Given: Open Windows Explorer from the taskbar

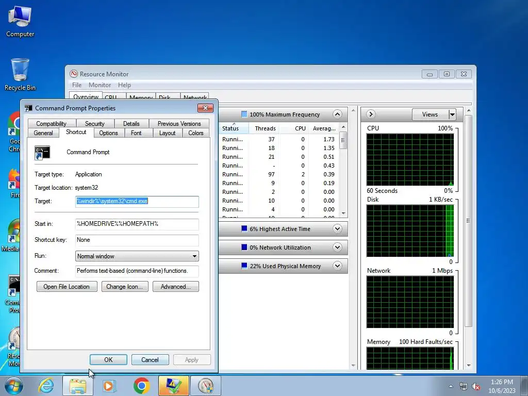Looking at the screenshot, I should [x=78, y=386].
